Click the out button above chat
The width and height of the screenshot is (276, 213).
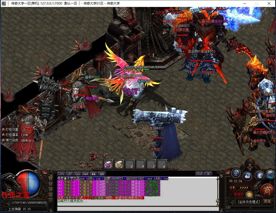pyautogui.click(x=200, y=174)
